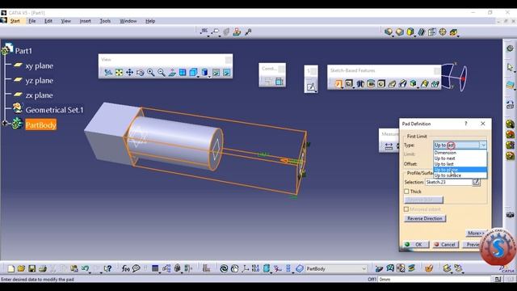Viewport: 517px width, 291px height.
Task: Select the Part1 root tree node
Action: click(23, 51)
